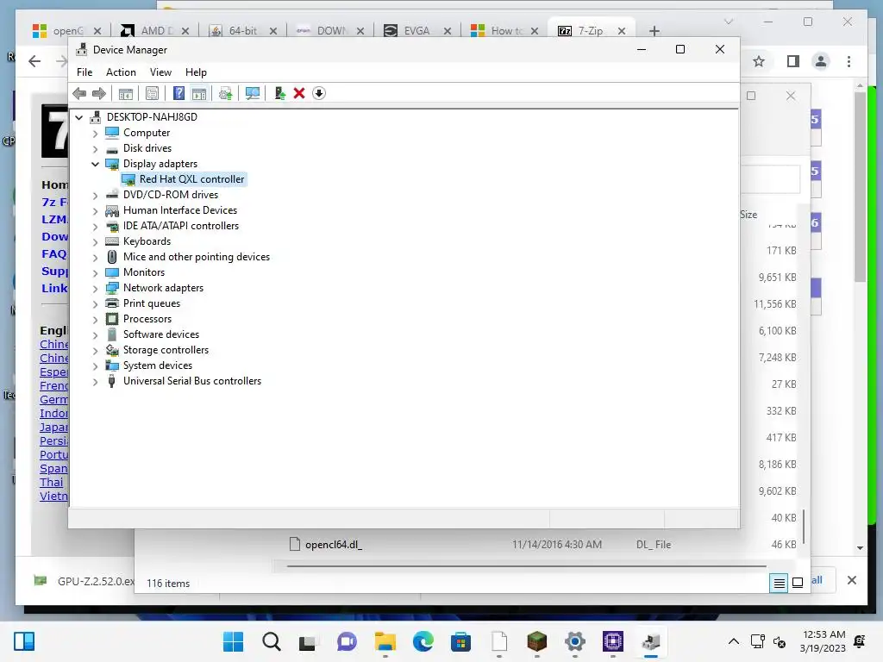Click GPU-Z.2.52.0 download item

click(85, 581)
